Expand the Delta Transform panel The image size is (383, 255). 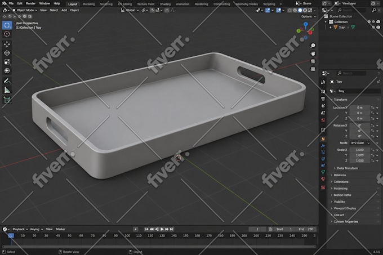(x=347, y=168)
